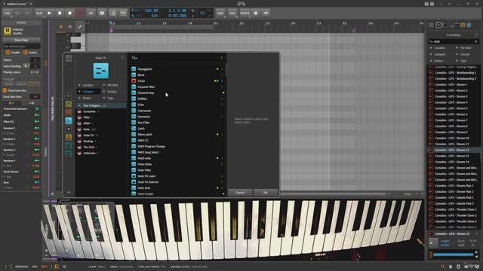Toggle the Polymer Active switch
Viewport: 483px width, 271px height.
[26, 53]
